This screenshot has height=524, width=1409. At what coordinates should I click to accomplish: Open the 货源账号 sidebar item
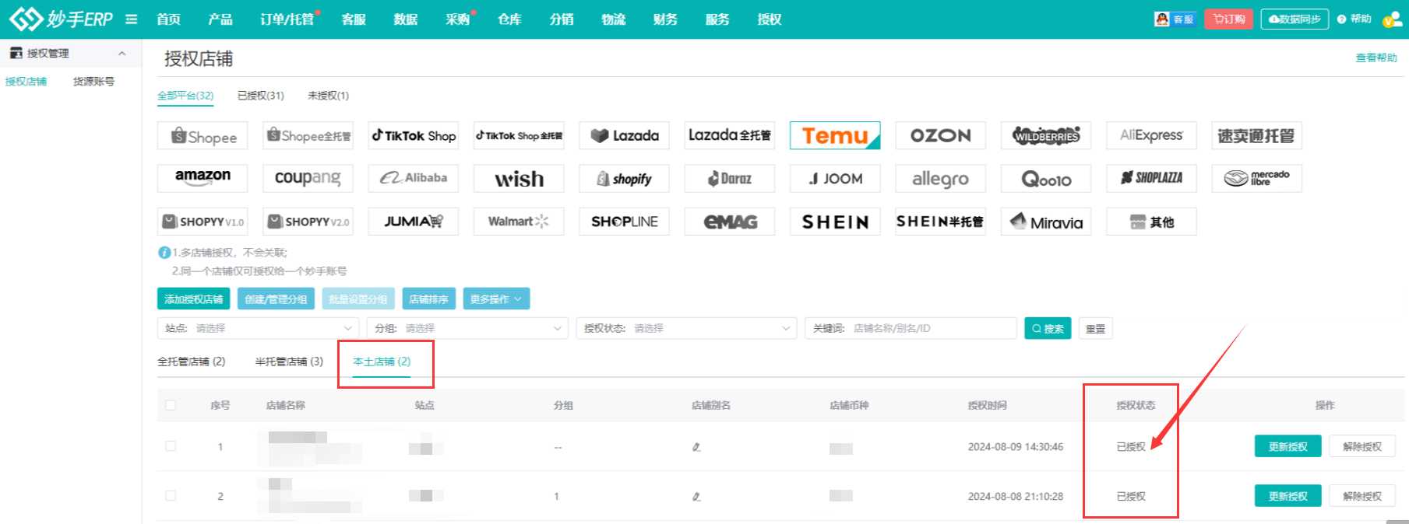(93, 82)
